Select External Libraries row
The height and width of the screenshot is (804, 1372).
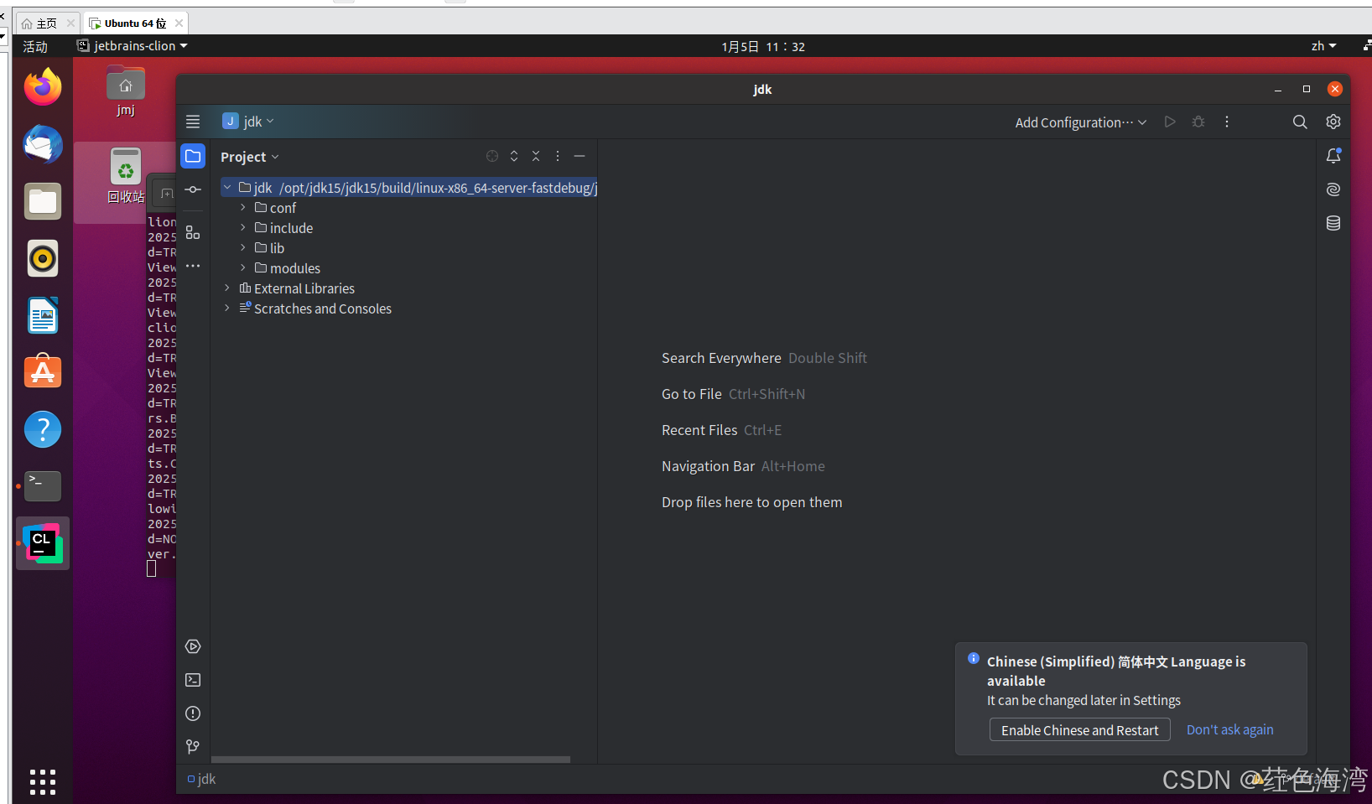pyautogui.click(x=404, y=288)
